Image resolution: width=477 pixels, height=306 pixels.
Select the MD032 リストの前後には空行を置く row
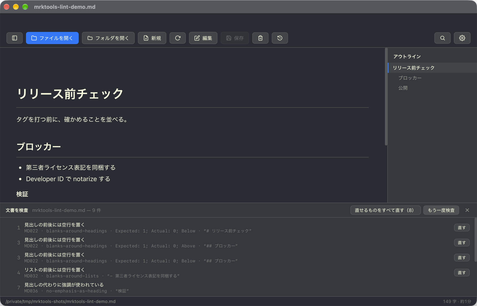click(237, 273)
